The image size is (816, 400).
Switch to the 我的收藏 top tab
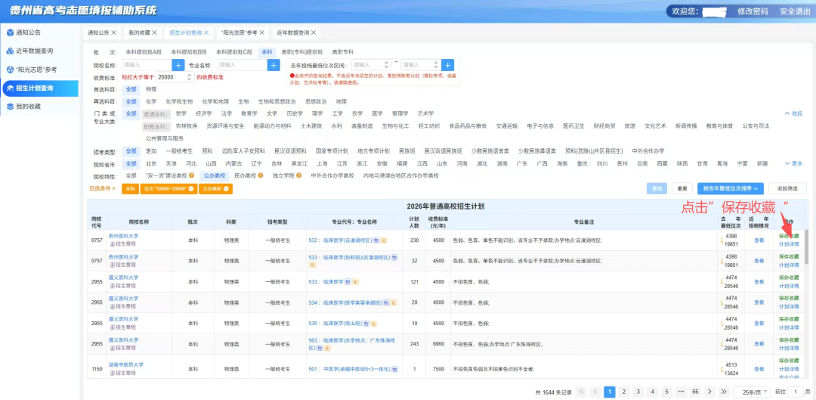pyautogui.click(x=138, y=33)
